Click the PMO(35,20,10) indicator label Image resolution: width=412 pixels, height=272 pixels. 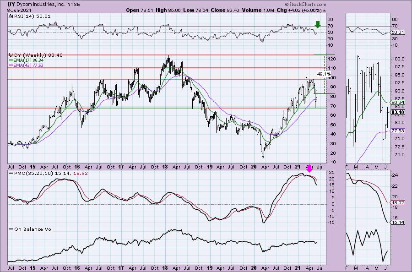pos(33,174)
